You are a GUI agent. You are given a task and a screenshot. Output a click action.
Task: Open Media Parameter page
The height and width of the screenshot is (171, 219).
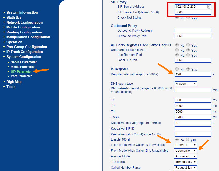23,67
